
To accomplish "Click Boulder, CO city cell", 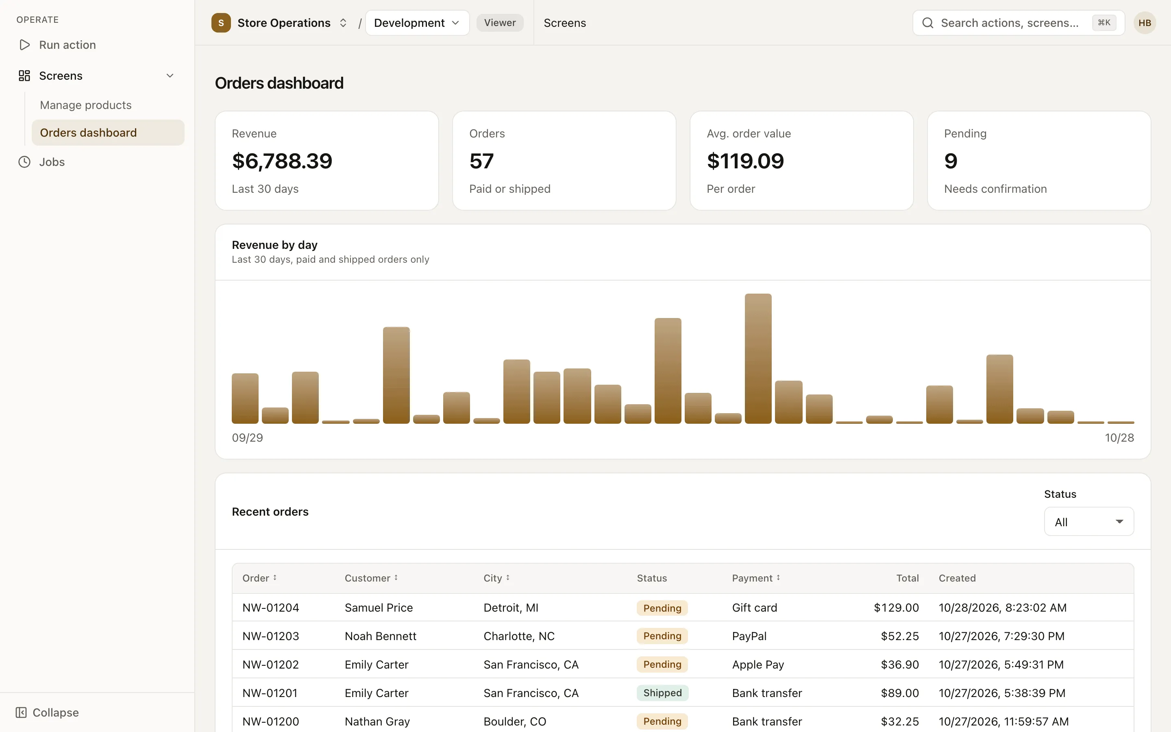I will click(x=515, y=721).
